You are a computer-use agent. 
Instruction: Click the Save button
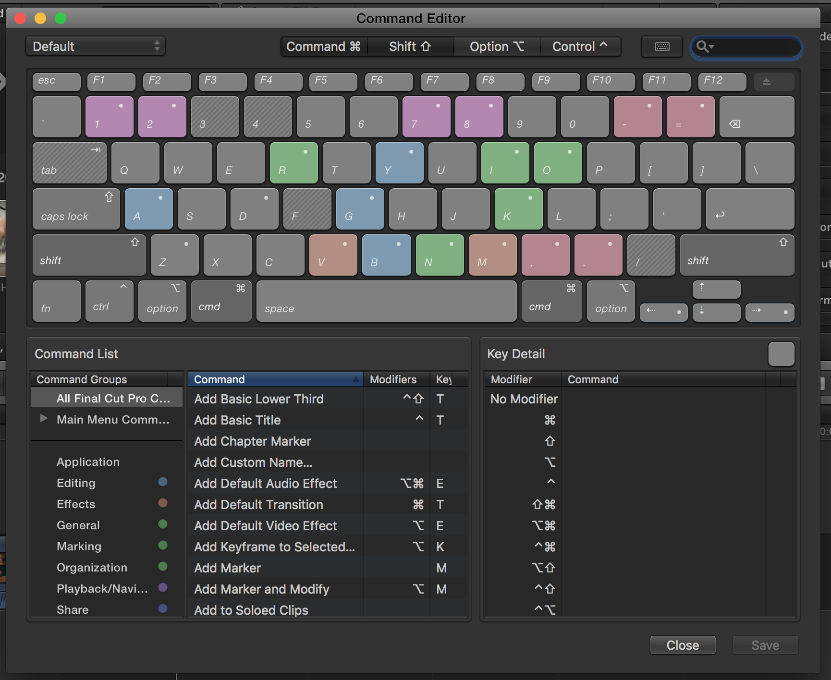[x=765, y=645]
